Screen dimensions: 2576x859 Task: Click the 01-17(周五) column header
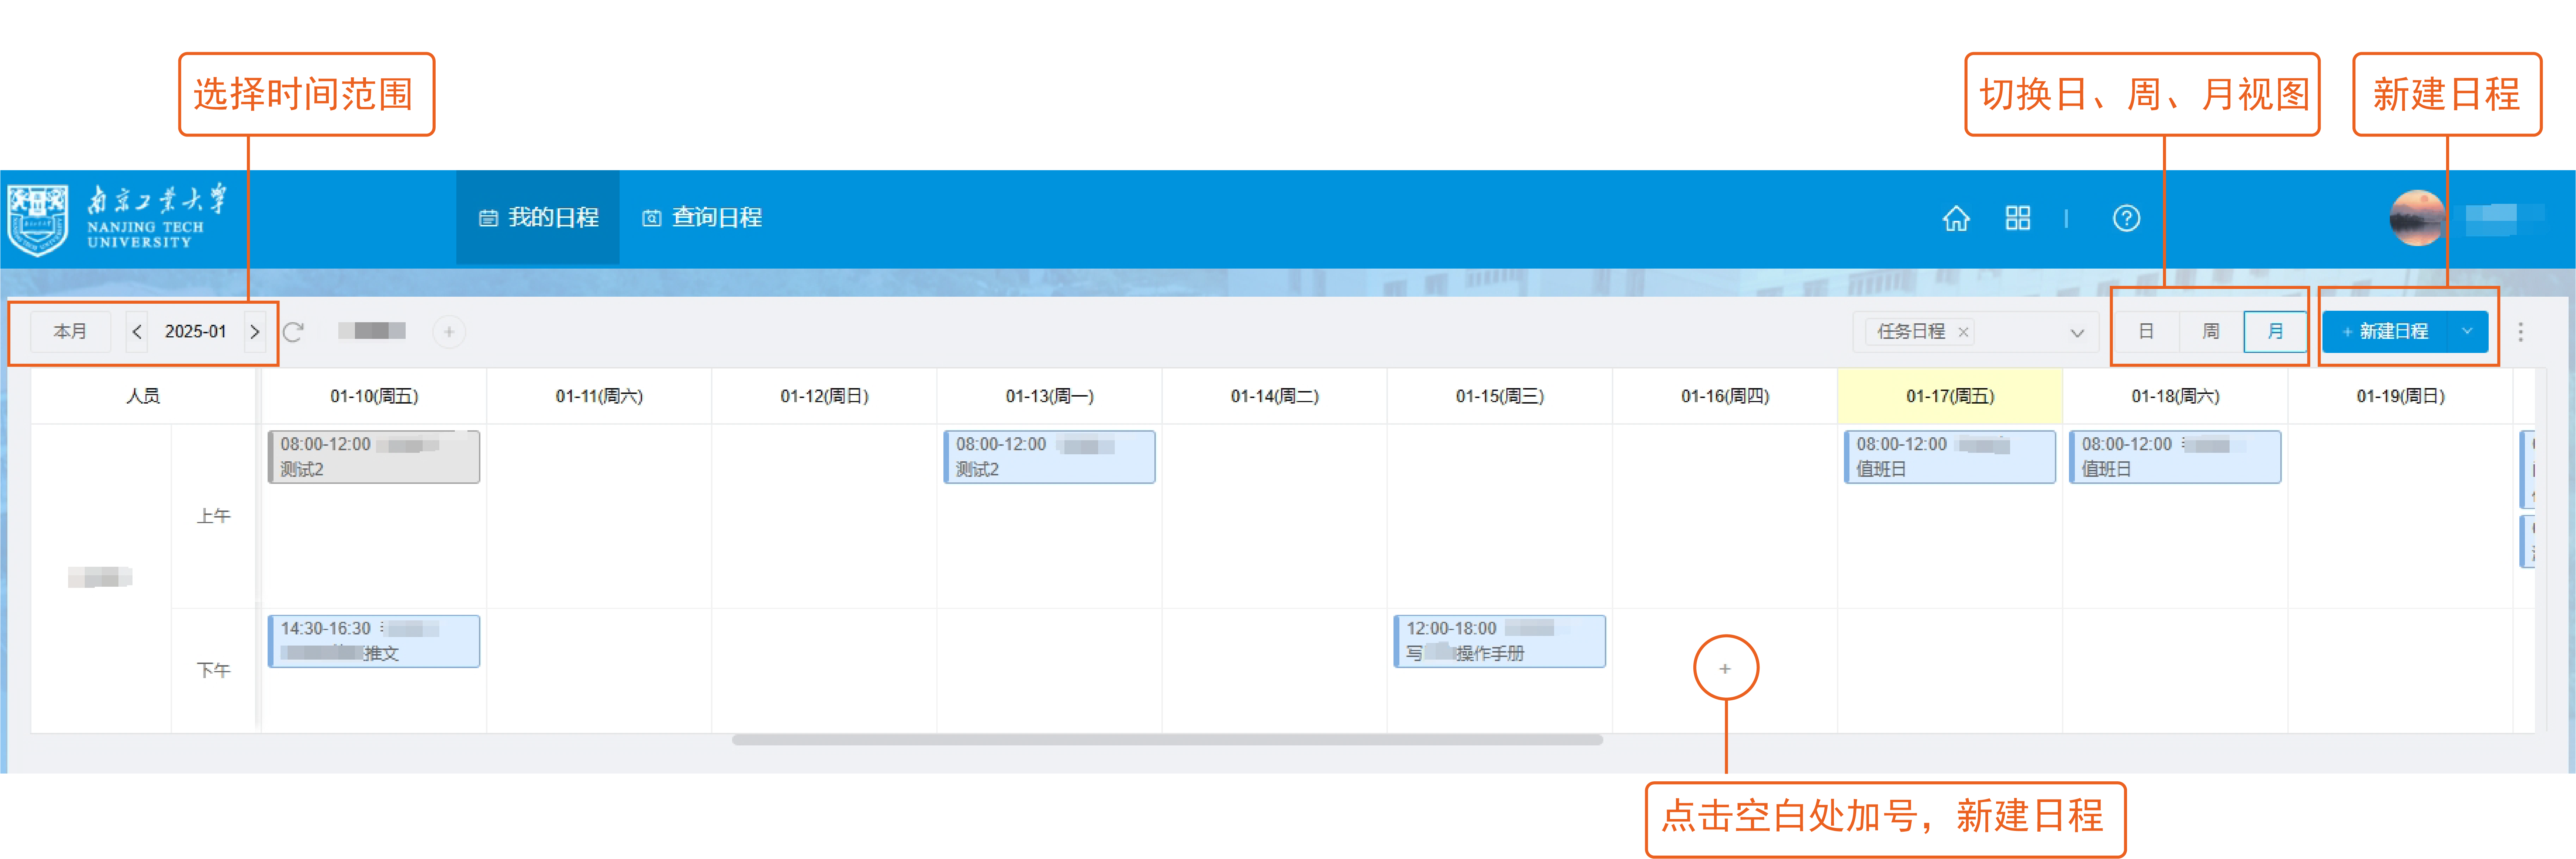point(1950,396)
